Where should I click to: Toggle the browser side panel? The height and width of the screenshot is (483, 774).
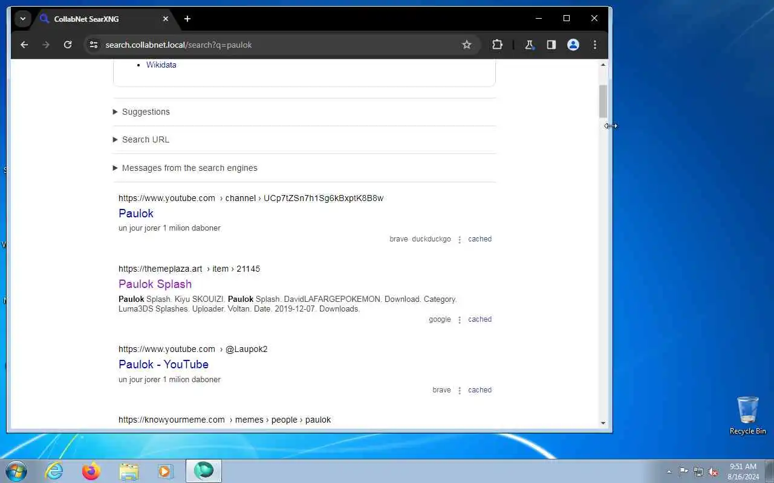[x=551, y=45]
